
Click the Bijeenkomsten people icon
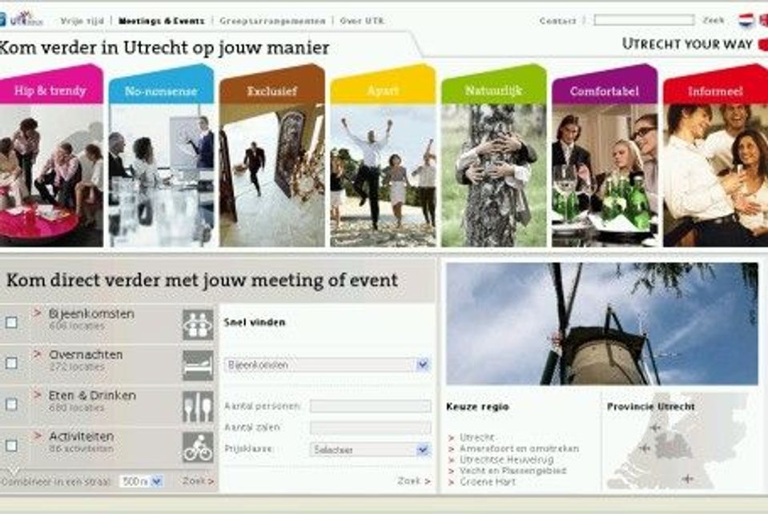coord(197,324)
